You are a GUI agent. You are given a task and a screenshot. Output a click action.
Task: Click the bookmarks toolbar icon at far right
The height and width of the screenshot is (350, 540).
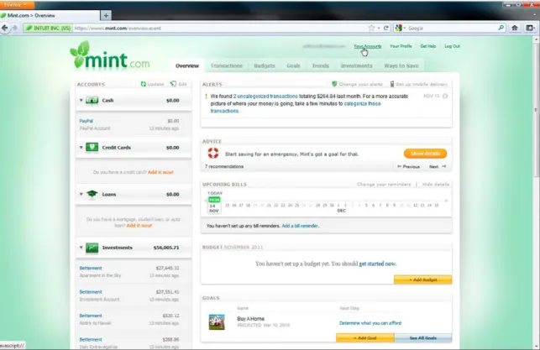(530, 29)
